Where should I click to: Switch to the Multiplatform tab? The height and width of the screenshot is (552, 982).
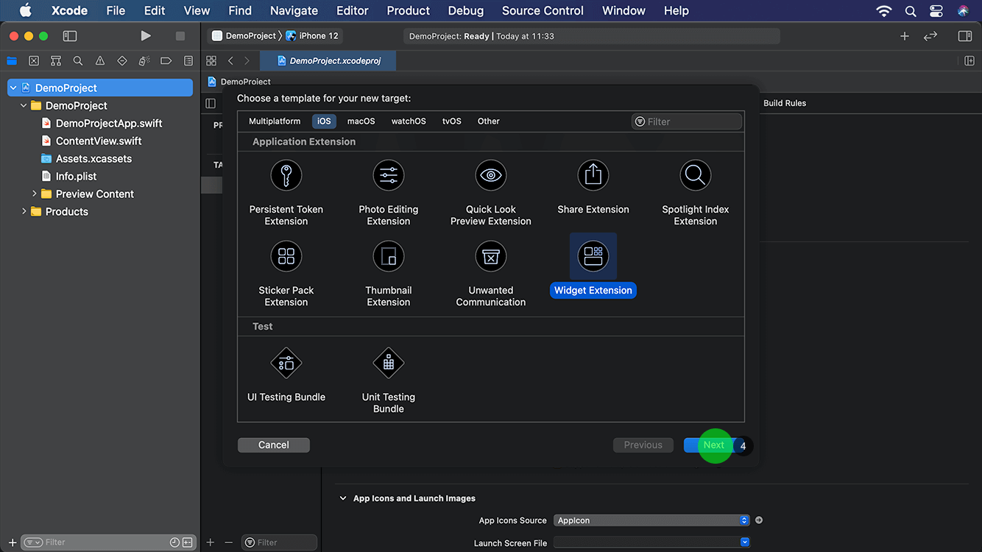pyautogui.click(x=275, y=121)
